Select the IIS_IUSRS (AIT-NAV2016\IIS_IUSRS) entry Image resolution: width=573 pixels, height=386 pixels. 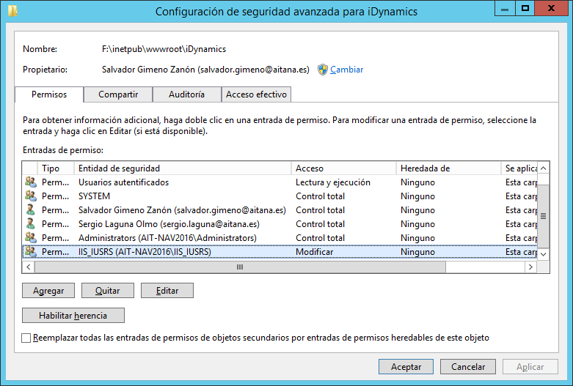pos(280,251)
